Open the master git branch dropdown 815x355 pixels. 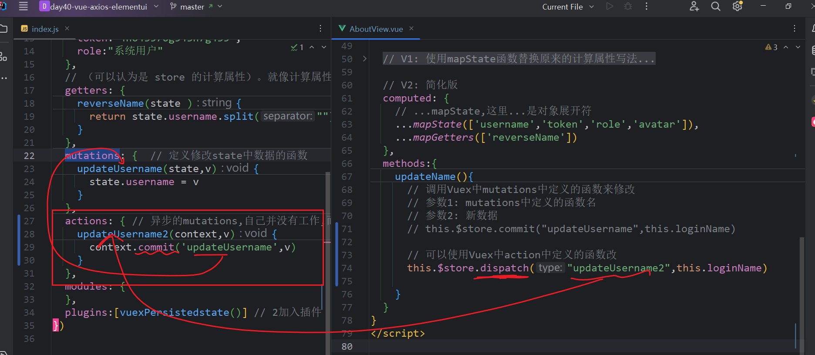click(x=196, y=7)
